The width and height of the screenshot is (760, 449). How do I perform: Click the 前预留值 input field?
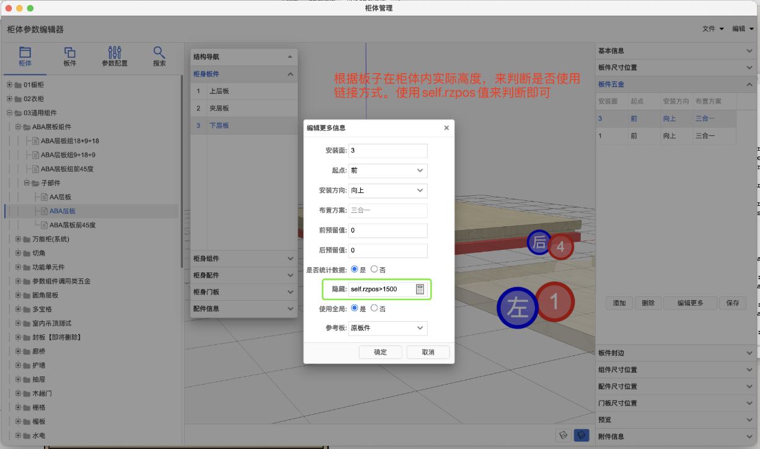388,231
